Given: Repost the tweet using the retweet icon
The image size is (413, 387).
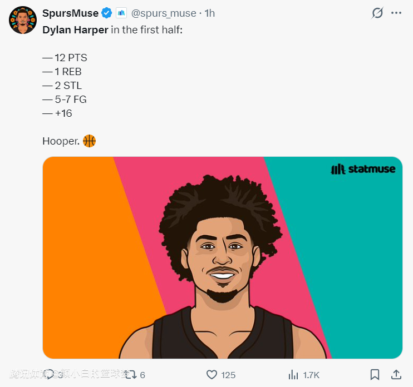Looking at the screenshot, I should coord(131,375).
